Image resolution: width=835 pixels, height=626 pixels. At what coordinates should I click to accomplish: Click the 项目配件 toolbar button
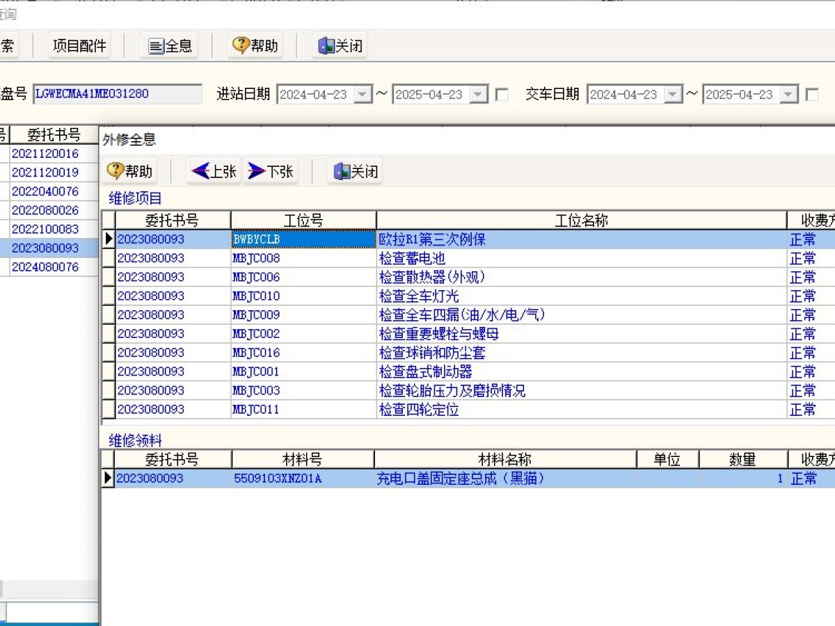tap(80, 46)
